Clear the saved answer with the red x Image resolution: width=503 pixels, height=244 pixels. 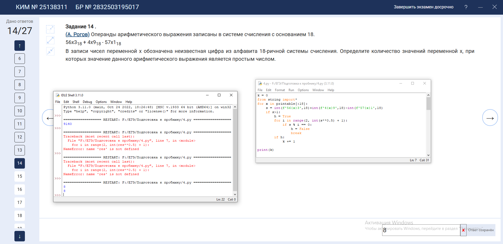click(463, 230)
